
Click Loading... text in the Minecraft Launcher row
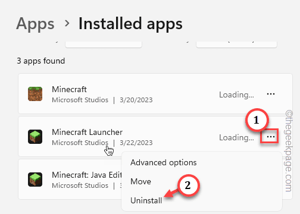coord(236,137)
